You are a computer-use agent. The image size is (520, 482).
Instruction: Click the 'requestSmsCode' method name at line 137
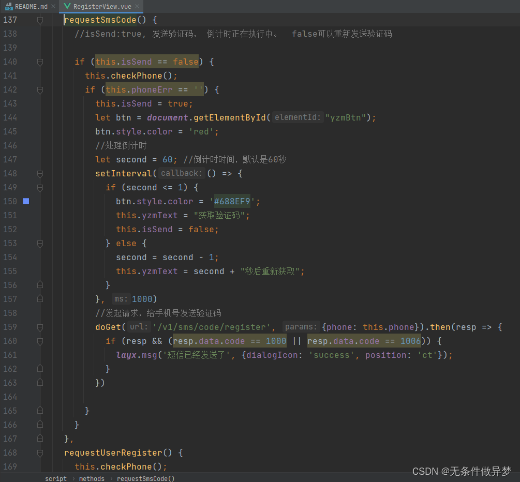click(x=100, y=20)
